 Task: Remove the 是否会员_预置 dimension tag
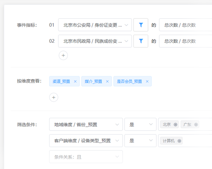(147, 81)
